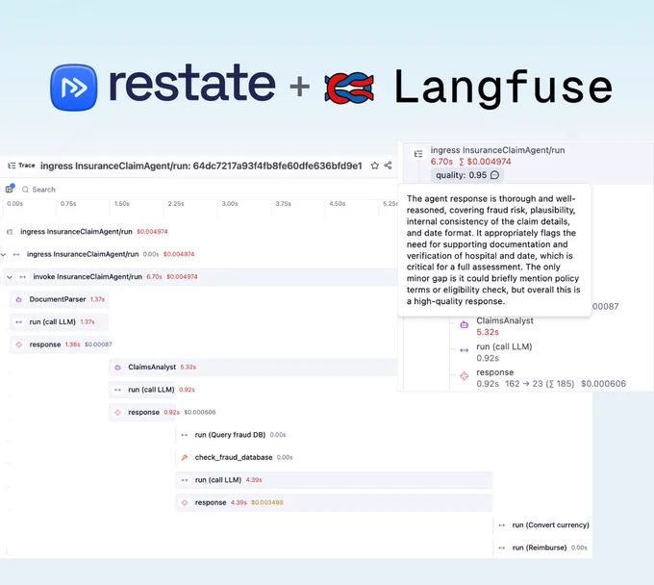Click the Langfuse knot logo
This screenshot has height=585, width=654.
(x=349, y=88)
